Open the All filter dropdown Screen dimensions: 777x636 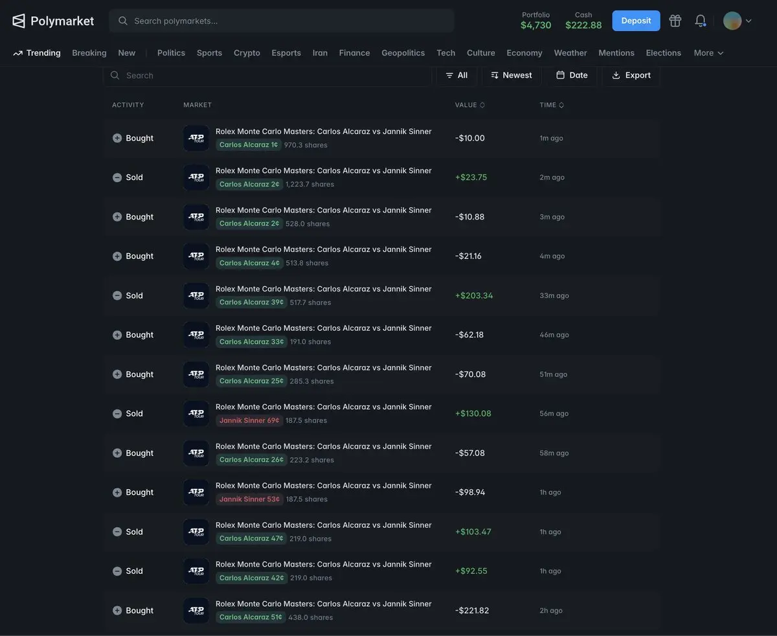(x=456, y=75)
